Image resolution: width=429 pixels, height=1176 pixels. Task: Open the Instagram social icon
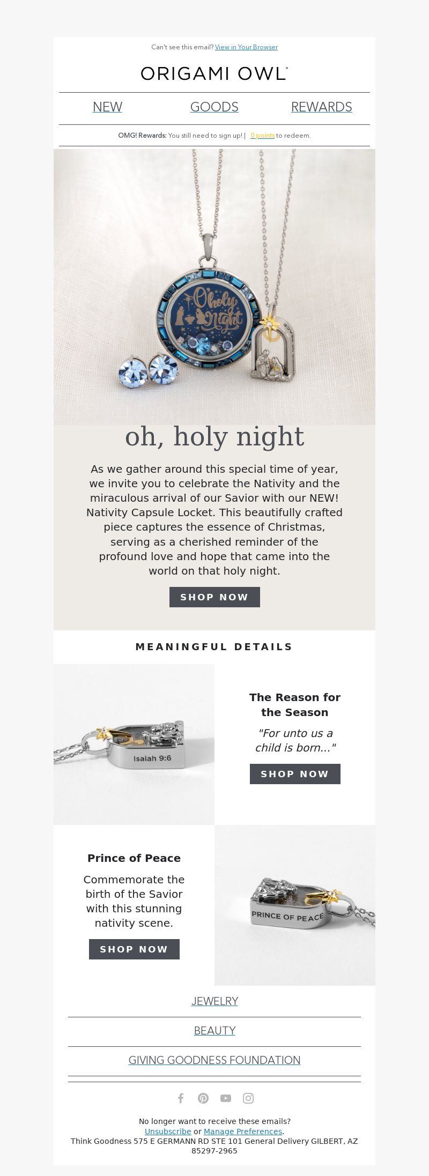248,1098
